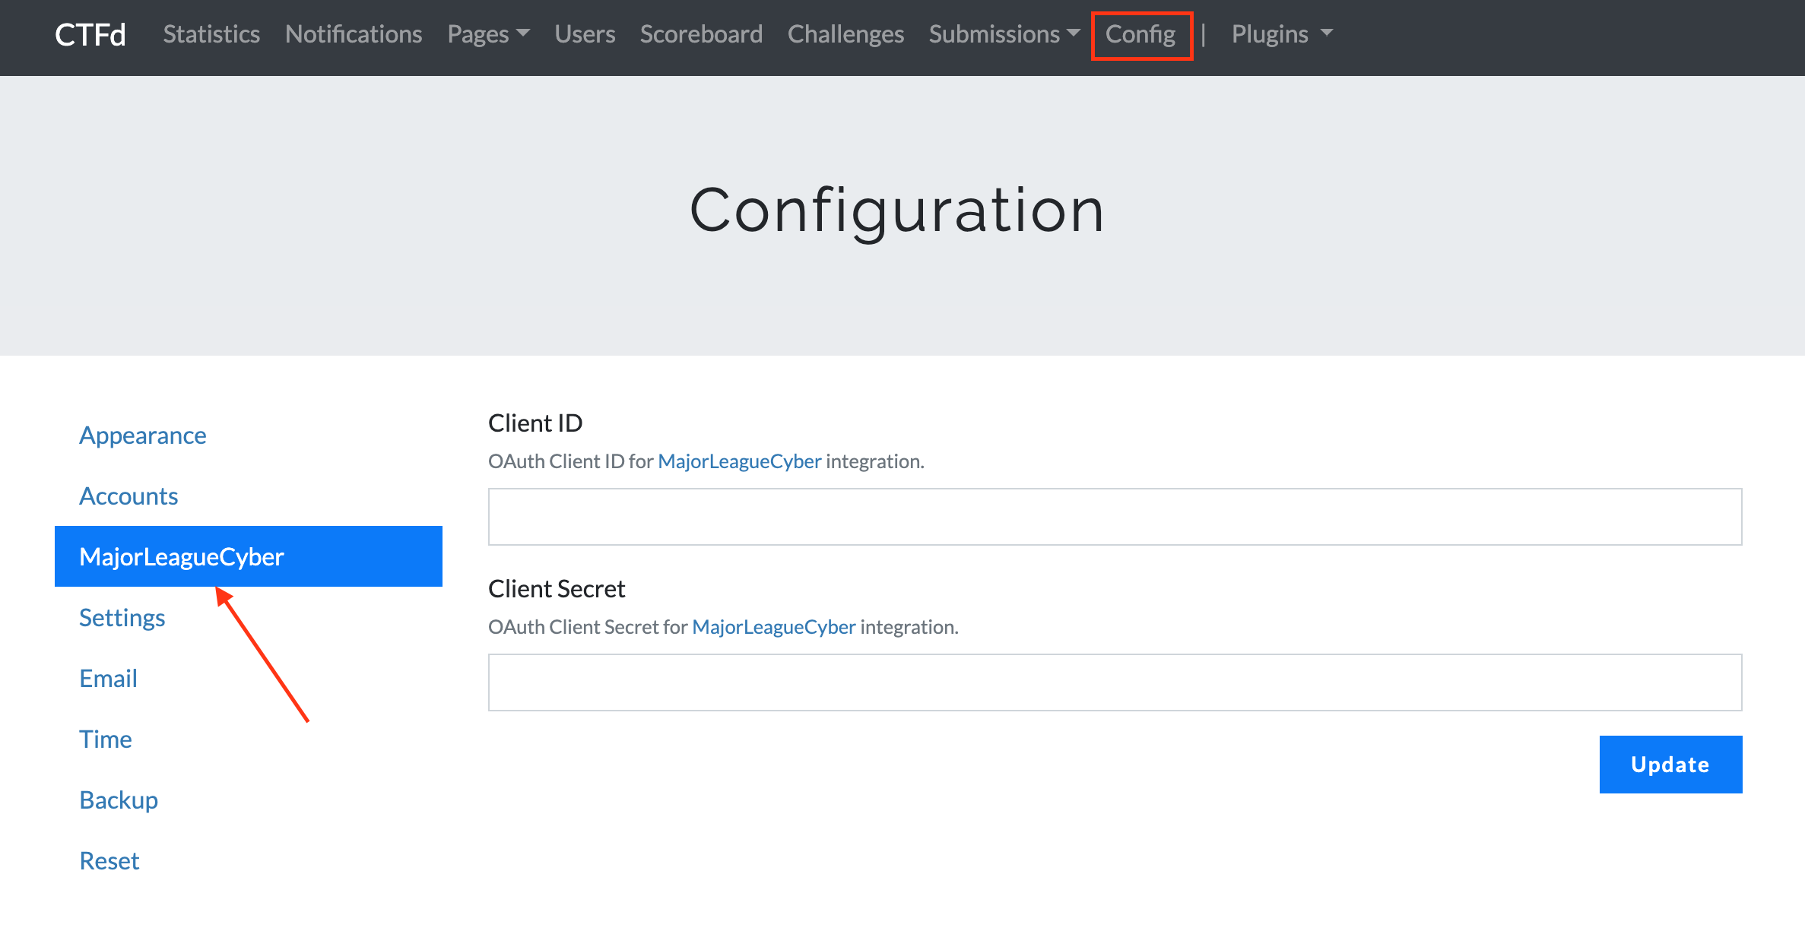Switch to the Email tab
The height and width of the screenshot is (950, 1805).
(x=109, y=679)
